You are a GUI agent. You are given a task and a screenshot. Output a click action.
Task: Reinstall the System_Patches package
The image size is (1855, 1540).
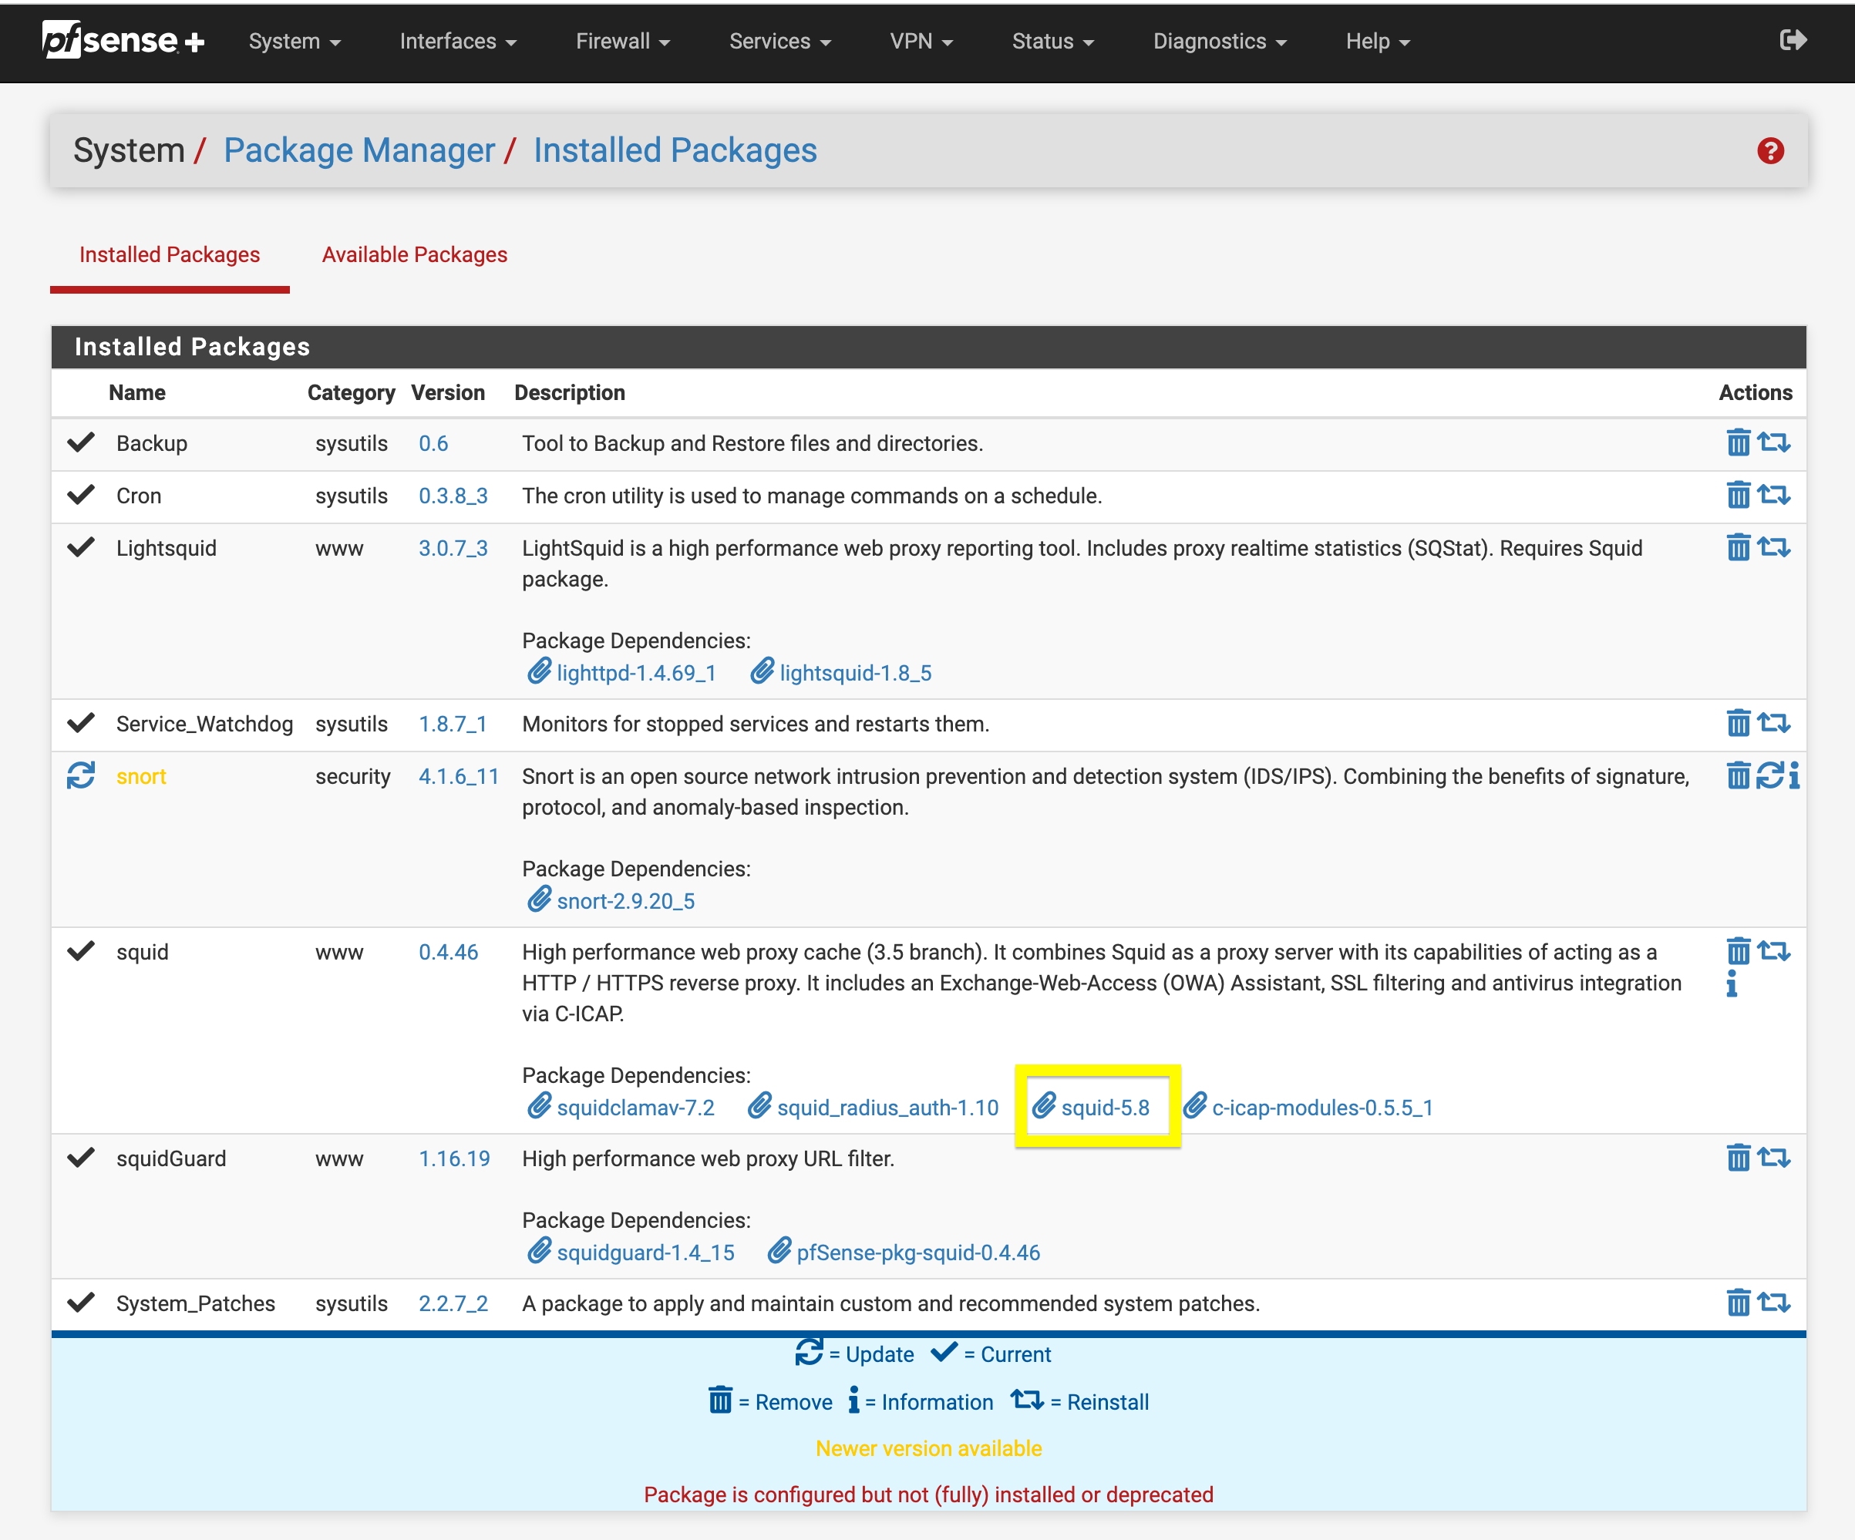[x=1773, y=1303]
